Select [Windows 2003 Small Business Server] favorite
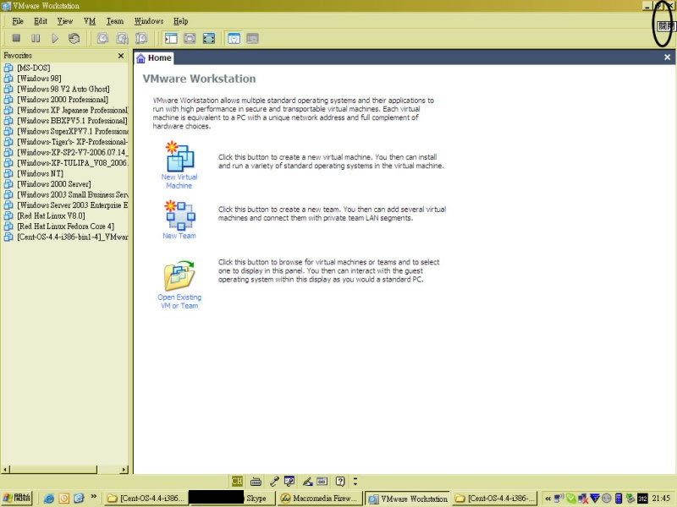Viewport: 677px width, 507px height. 73,194
